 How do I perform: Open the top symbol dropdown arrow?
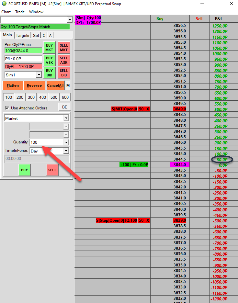[x=70, y=19]
